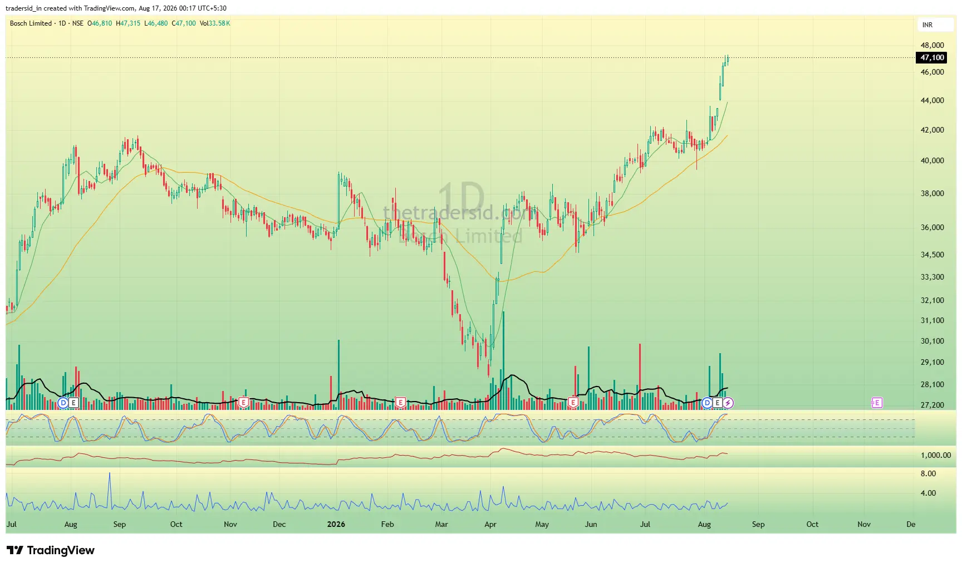Image resolution: width=962 pixels, height=567 pixels.
Task: Click the 42,000 price axis label
Action: (932, 130)
